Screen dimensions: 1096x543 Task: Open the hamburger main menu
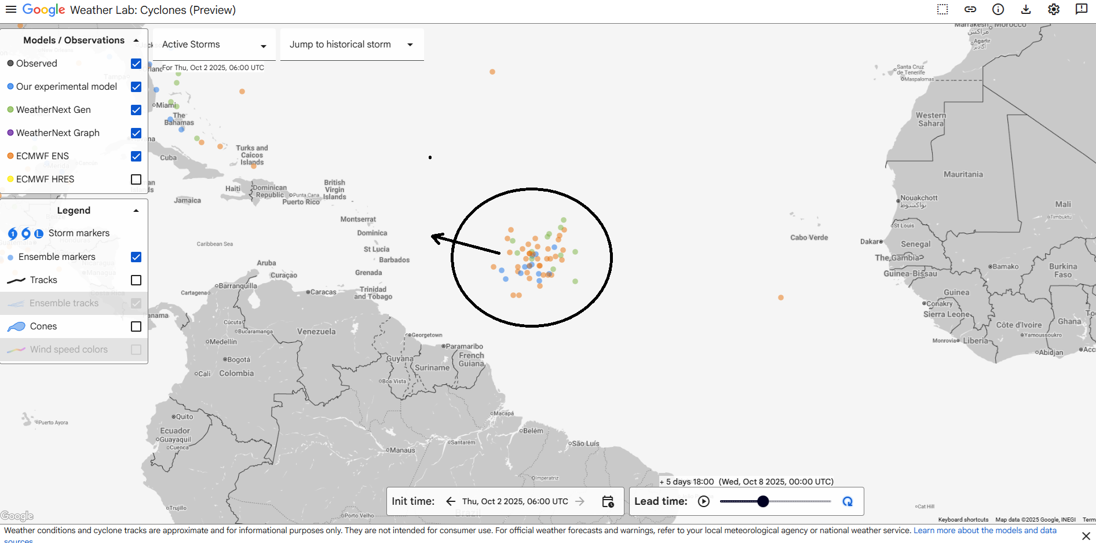click(x=10, y=9)
